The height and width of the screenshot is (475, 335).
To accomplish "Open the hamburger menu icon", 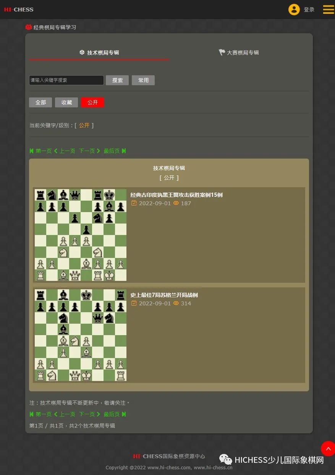I will pyautogui.click(x=328, y=10).
